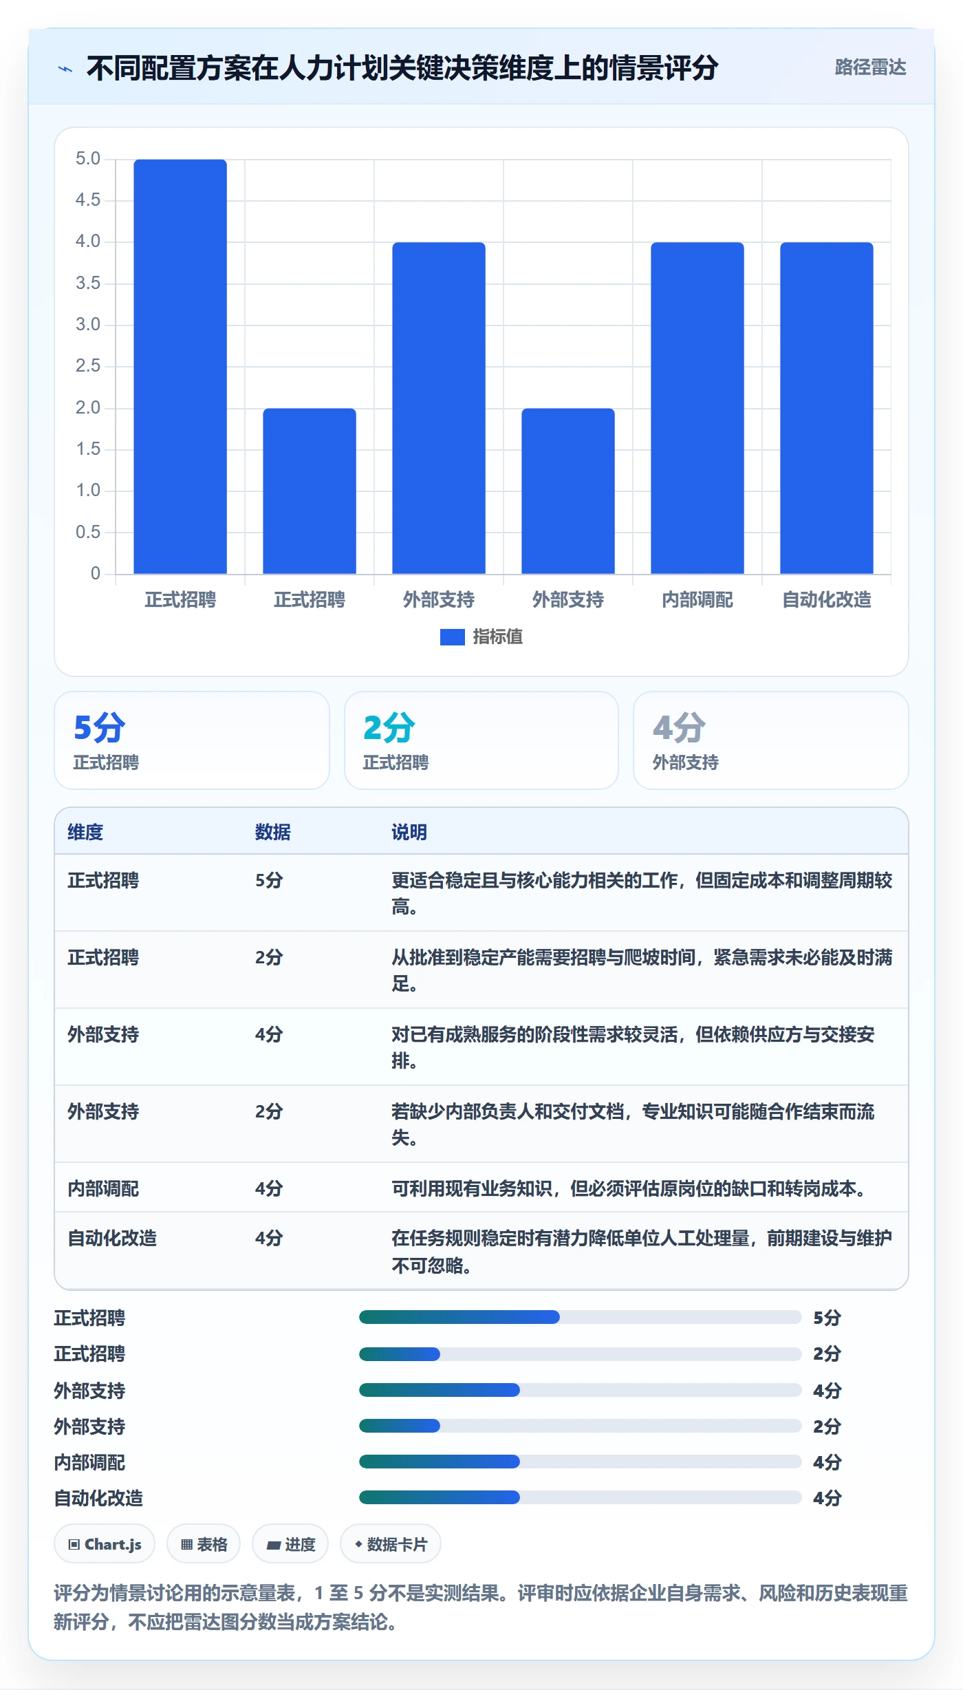
Task: Click the description starting with 可利用现有业务知识
Action: point(629,1188)
